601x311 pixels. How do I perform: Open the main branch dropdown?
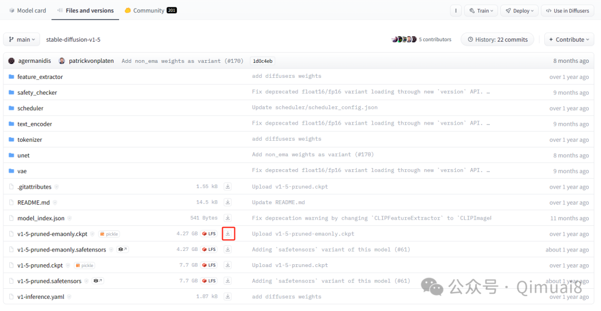pyautogui.click(x=22, y=40)
